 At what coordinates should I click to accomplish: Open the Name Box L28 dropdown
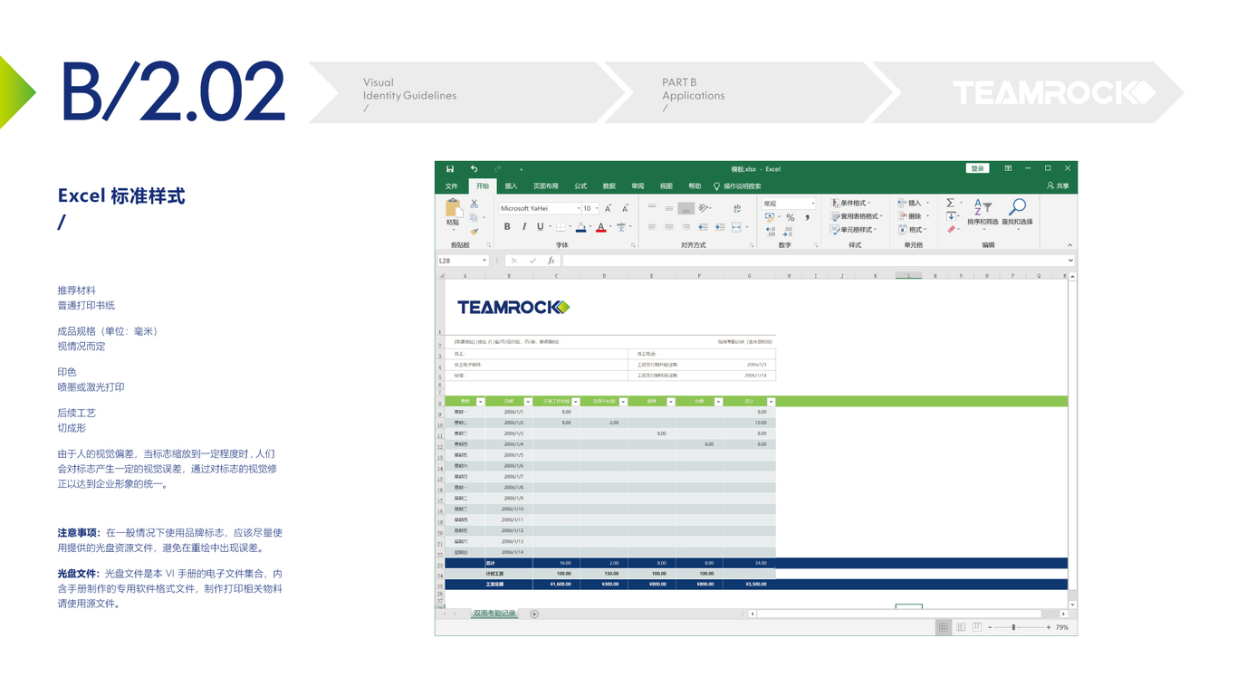pos(484,261)
